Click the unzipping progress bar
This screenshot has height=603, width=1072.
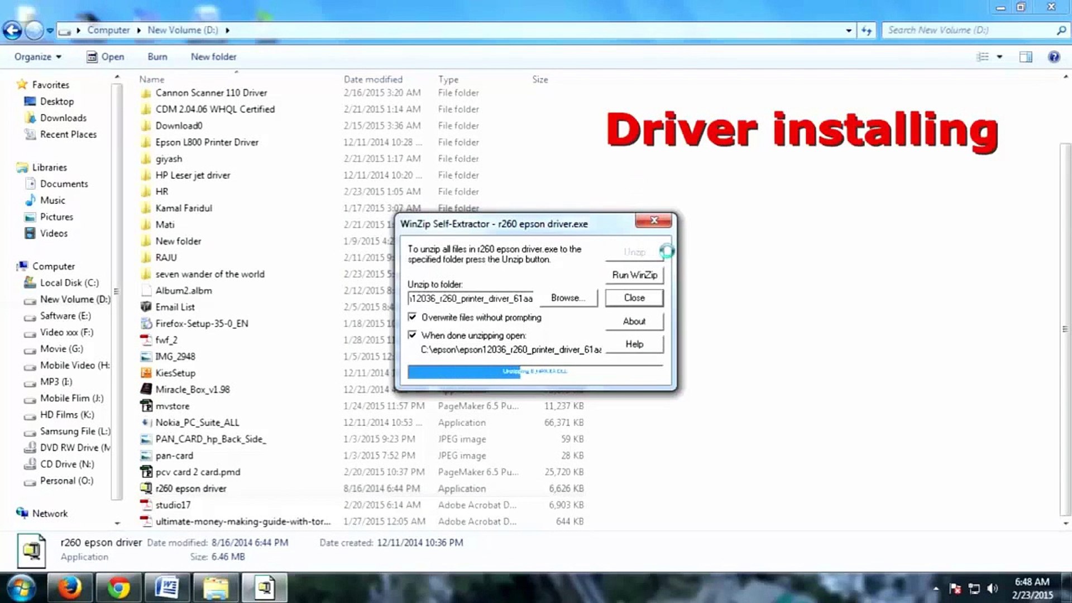pyautogui.click(x=534, y=372)
